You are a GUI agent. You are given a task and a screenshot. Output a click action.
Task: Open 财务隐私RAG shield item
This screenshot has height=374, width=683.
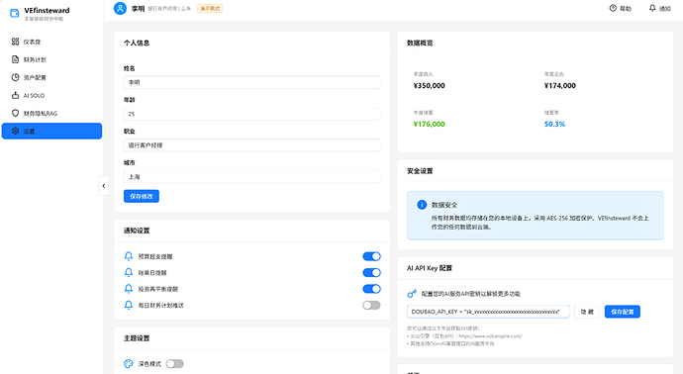(x=51, y=113)
